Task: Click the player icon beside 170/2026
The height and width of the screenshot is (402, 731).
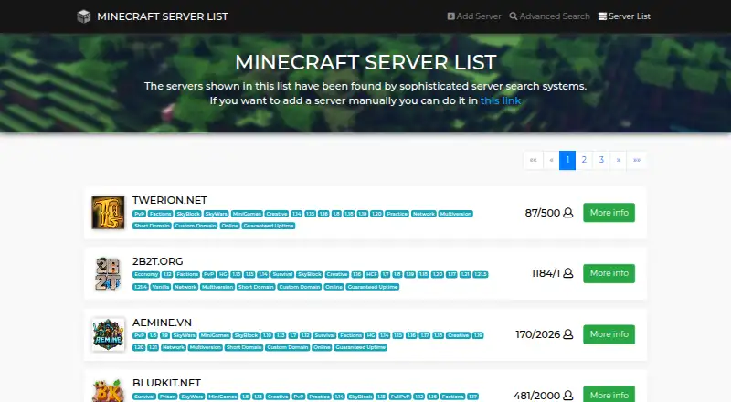Action: [x=567, y=334]
